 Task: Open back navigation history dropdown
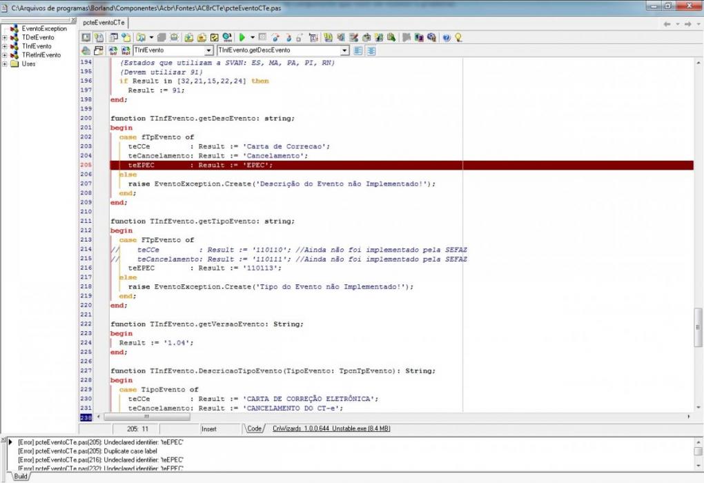tap(678, 24)
